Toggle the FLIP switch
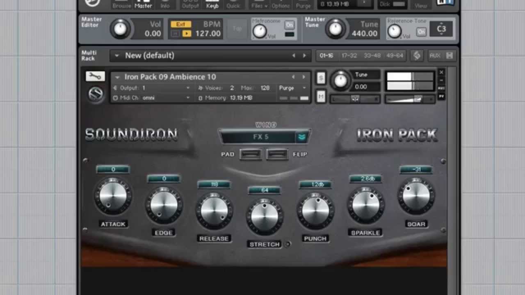Image resolution: width=525 pixels, height=295 pixels. (278, 154)
